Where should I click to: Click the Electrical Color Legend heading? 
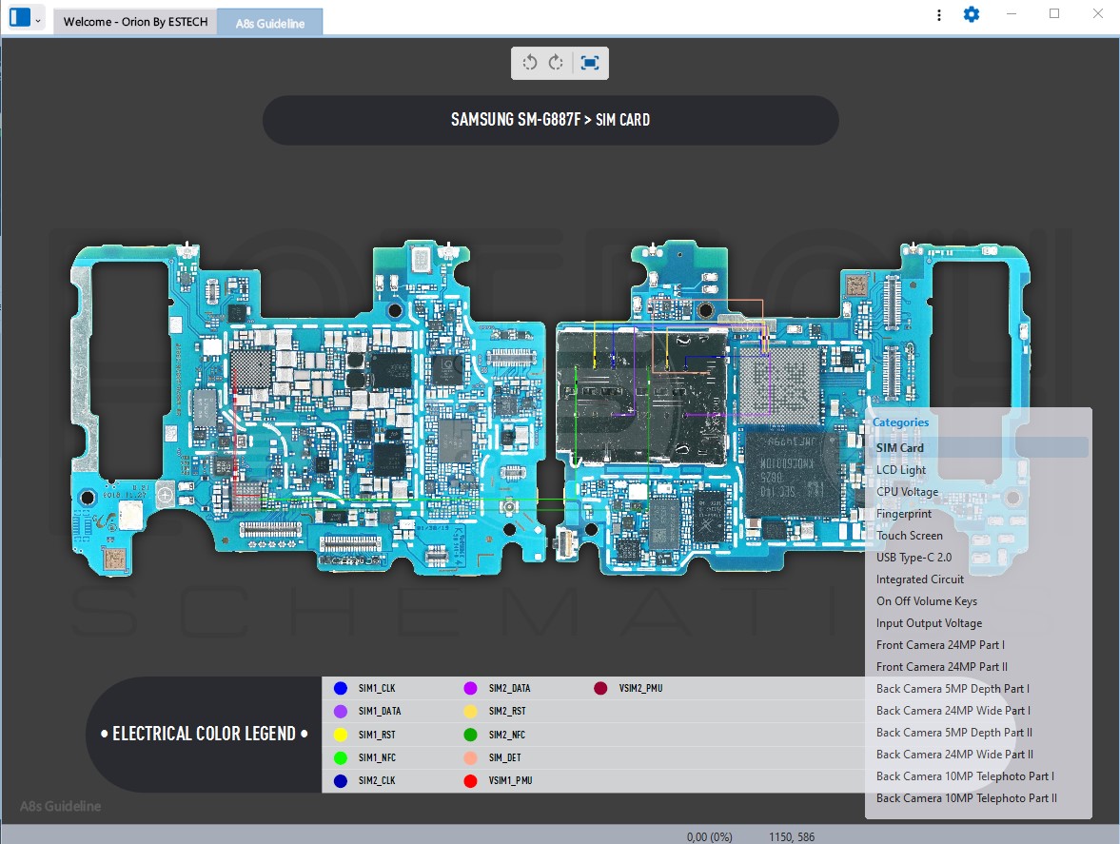tap(205, 734)
